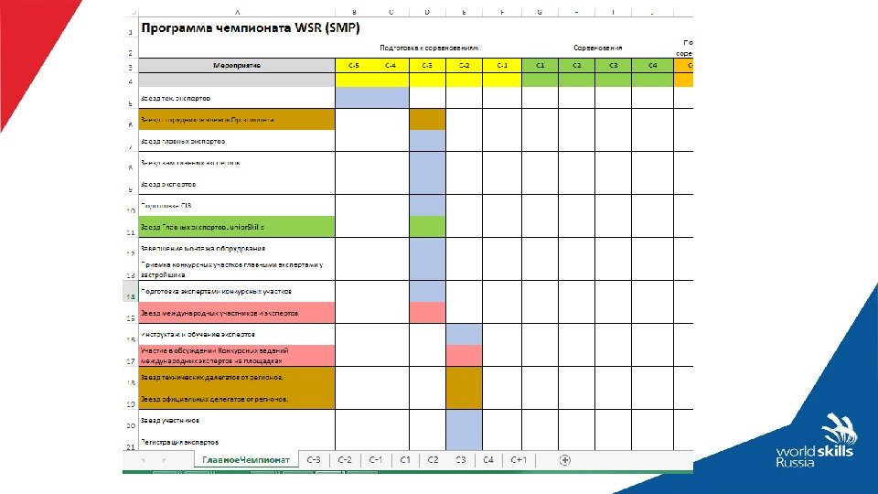Switch to the C-1 sheet tab
Screen dimensions: 878x494
pos(375,460)
